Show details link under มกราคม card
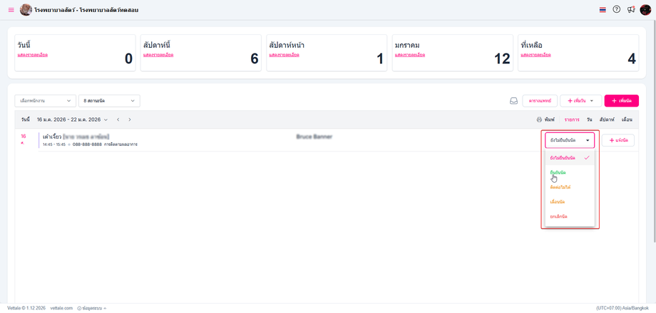The width and height of the screenshot is (656, 313). (x=411, y=55)
